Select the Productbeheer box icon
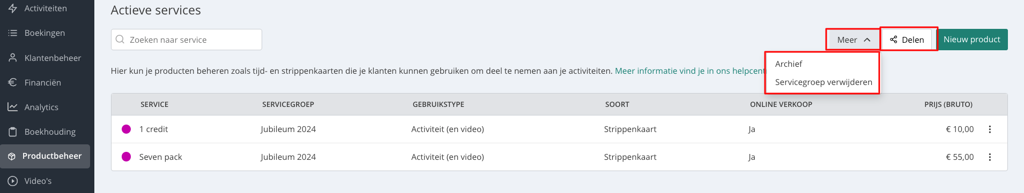Viewport: 1024px width, 193px height. [12, 156]
